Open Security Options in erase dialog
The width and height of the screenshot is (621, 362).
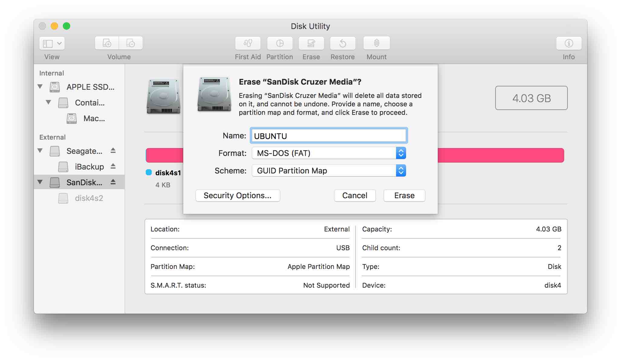point(238,196)
